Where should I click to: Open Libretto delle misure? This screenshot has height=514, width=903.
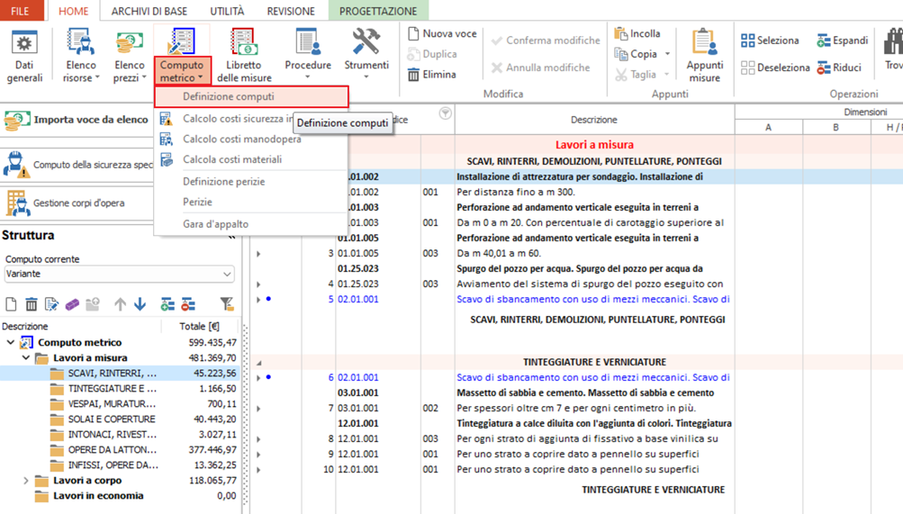pos(244,56)
